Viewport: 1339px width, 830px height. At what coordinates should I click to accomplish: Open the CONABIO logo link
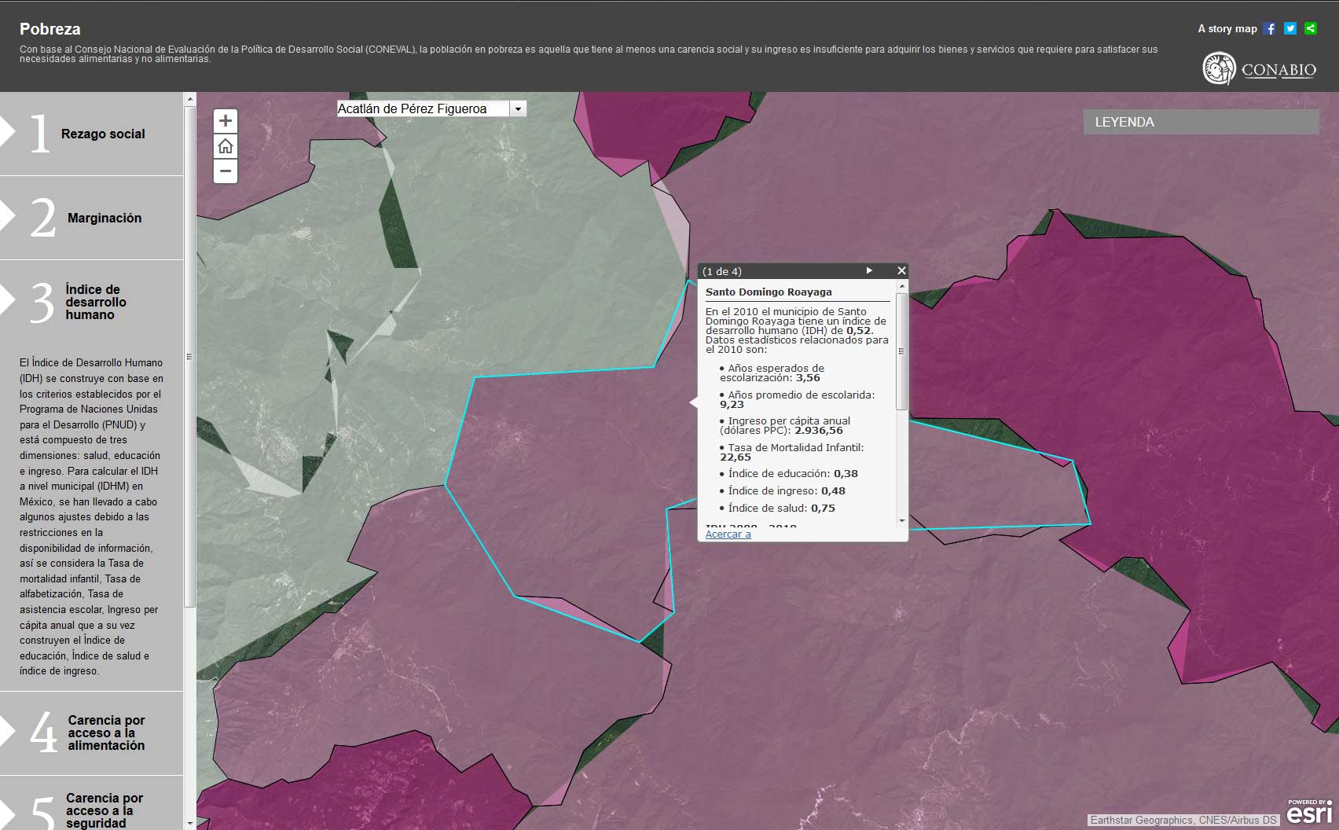1260,68
